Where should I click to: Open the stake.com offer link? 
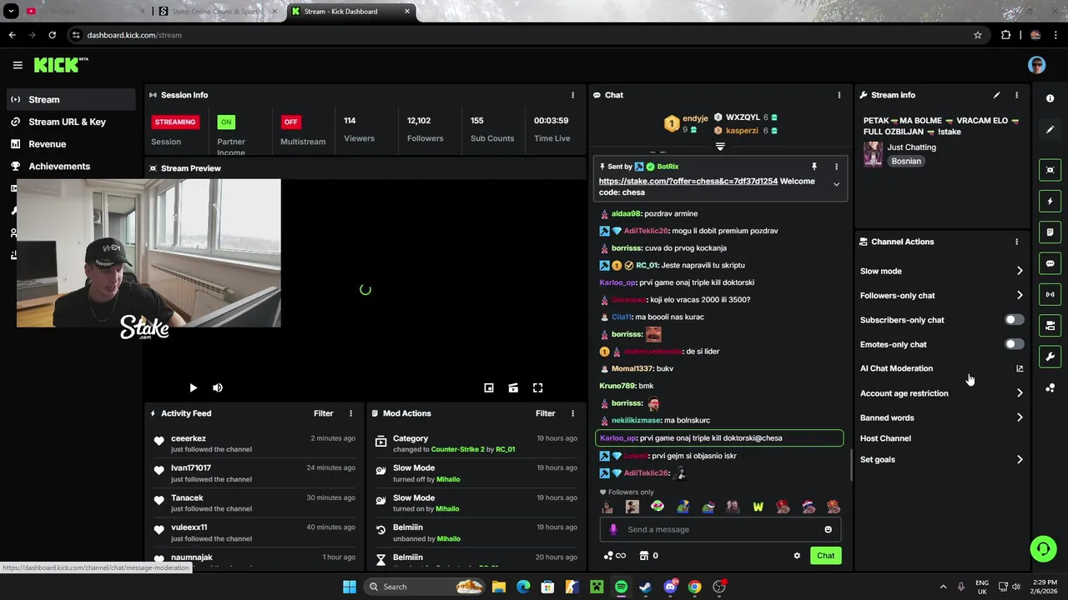[x=688, y=181]
